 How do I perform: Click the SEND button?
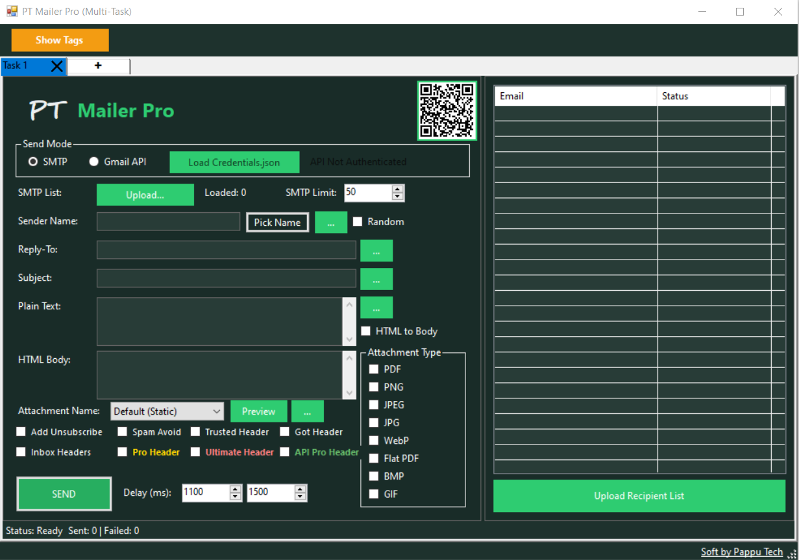point(64,493)
